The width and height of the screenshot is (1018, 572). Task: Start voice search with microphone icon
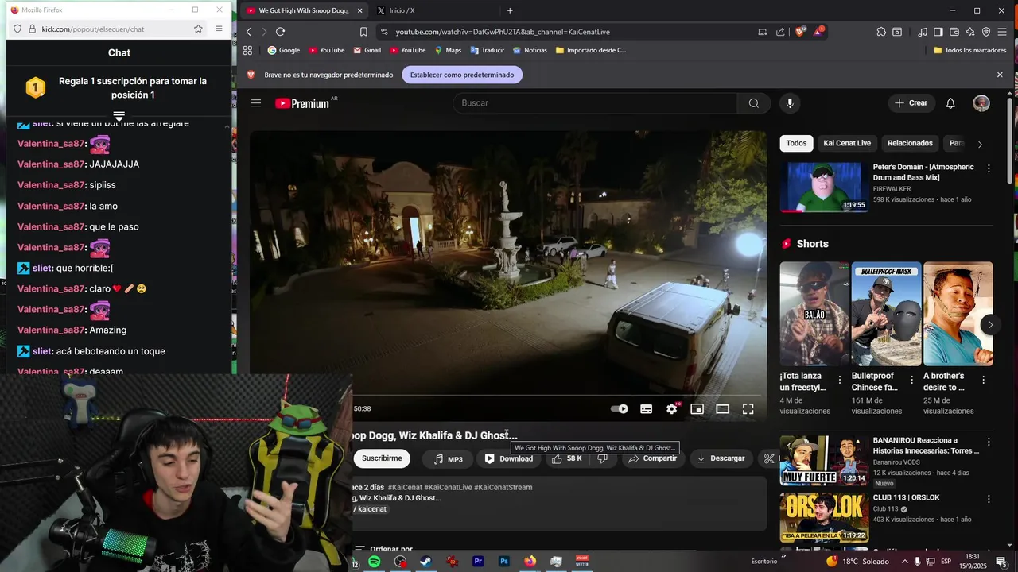(x=790, y=103)
